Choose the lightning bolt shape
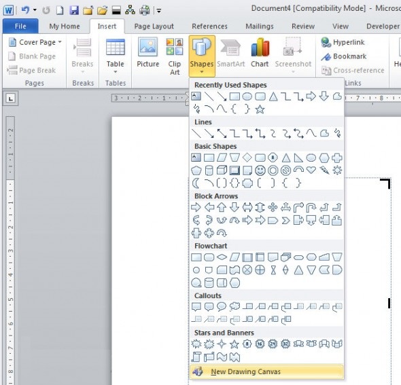The image size is (401, 385). pyautogui.click(x=324, y=170)
